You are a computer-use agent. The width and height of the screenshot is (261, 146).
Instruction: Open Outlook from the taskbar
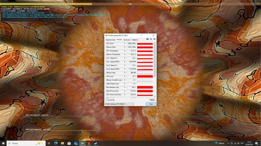(76, 143)
